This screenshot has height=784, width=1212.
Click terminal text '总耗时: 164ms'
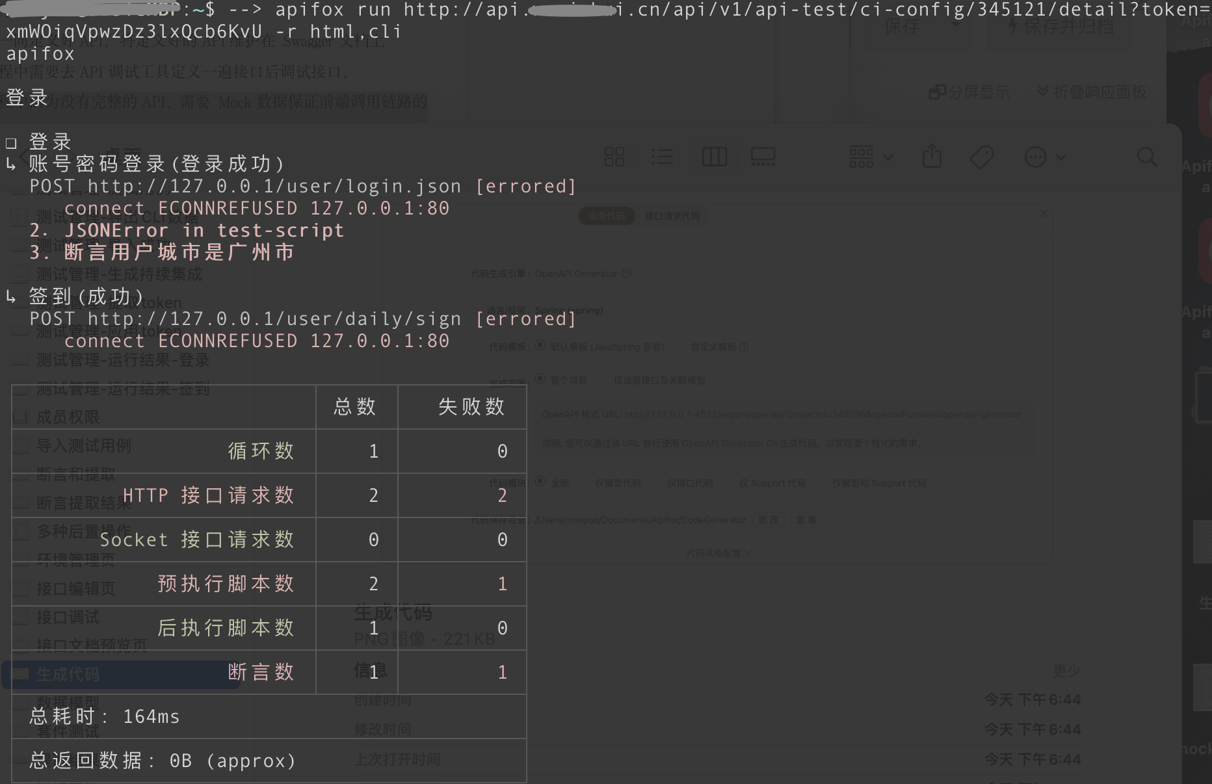coord(105,716)
